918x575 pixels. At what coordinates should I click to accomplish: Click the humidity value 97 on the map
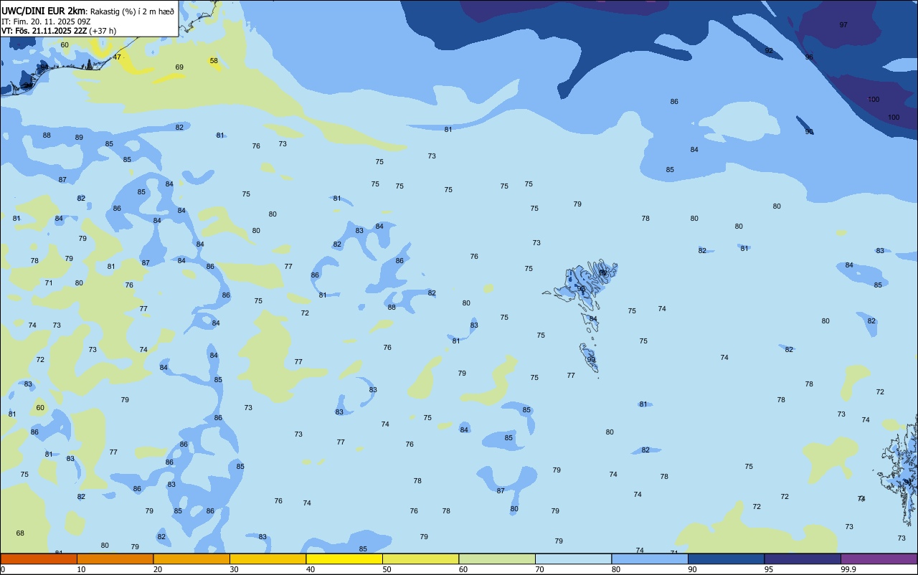[843, 25]
